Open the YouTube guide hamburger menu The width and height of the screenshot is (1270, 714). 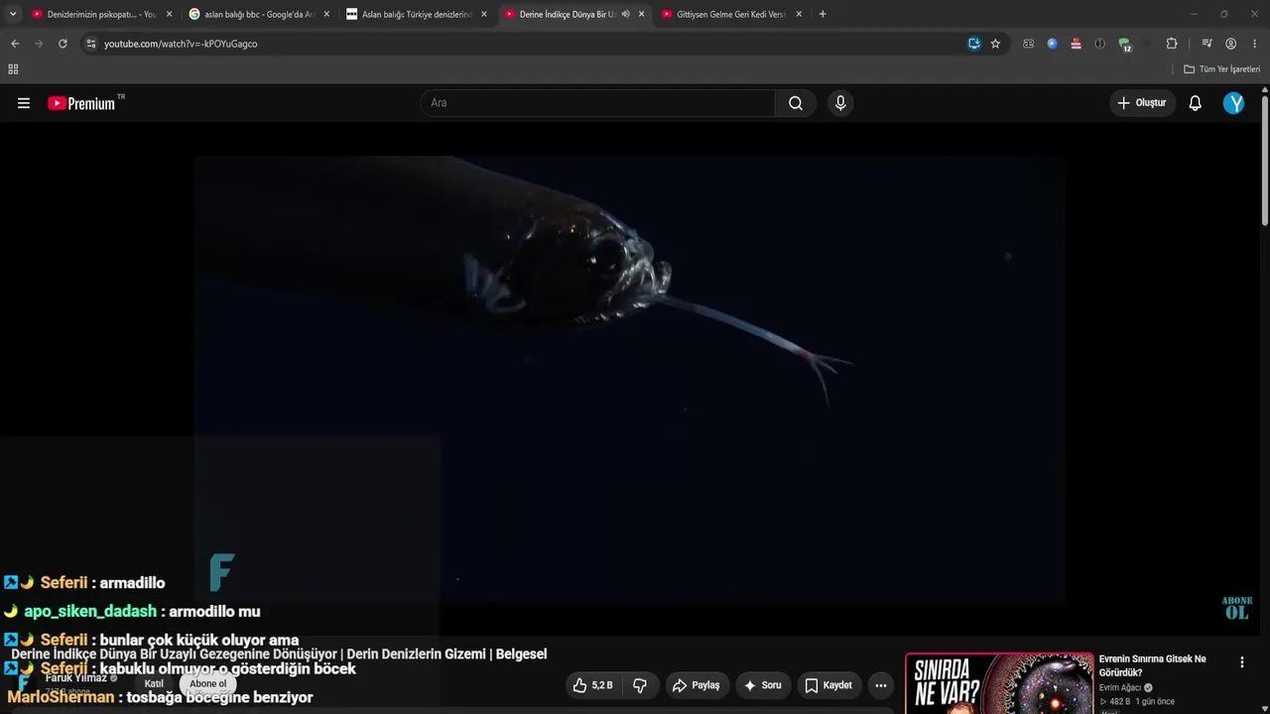coord(24,103)
